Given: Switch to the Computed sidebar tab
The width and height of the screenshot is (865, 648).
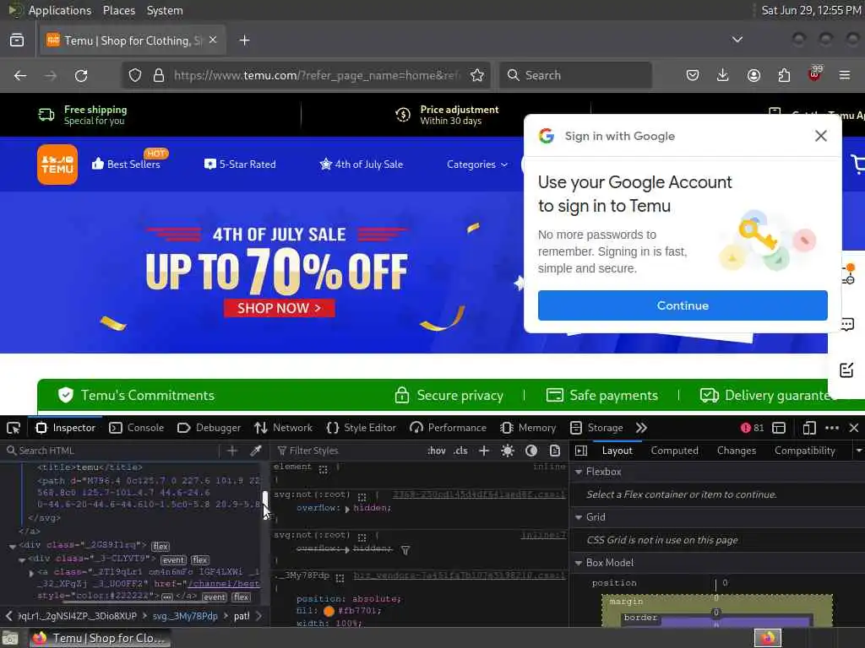Looking at the screenshot, I should (674, 451).
